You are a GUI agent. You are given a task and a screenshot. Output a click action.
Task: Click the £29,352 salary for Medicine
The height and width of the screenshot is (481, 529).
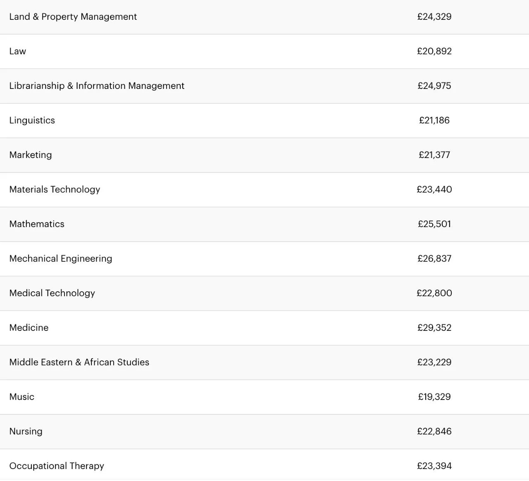tap(434, 328)
